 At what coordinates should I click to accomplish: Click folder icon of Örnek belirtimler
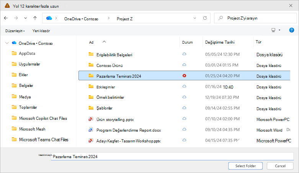[91, 97]
